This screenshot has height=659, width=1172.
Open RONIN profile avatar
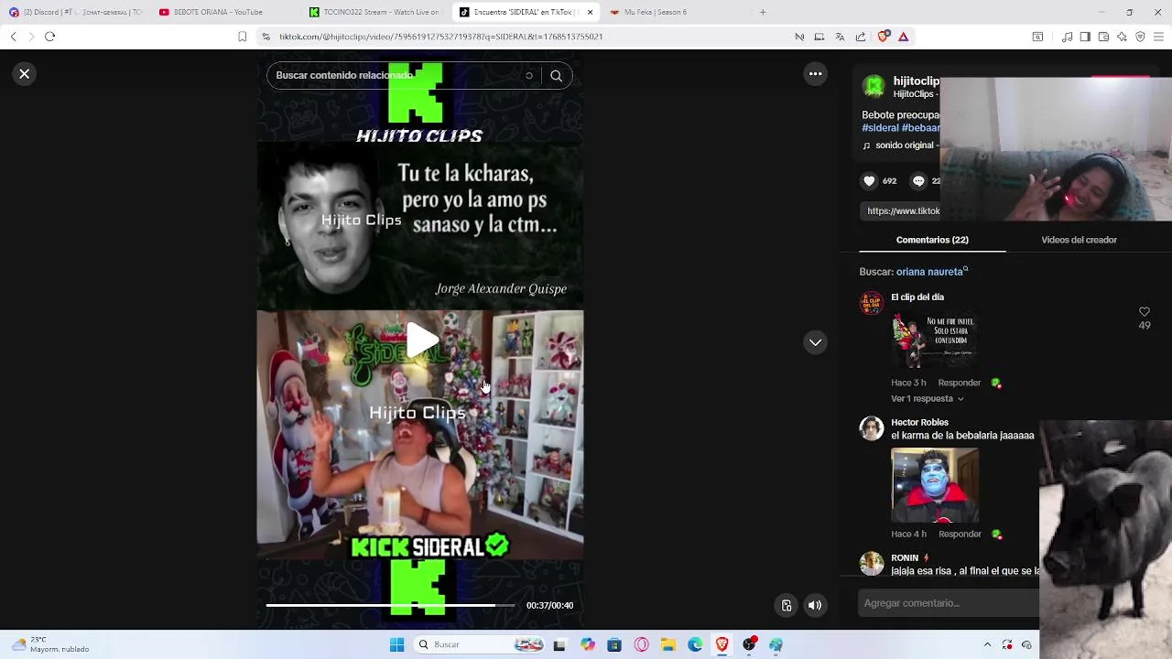[x=872, y=564]
